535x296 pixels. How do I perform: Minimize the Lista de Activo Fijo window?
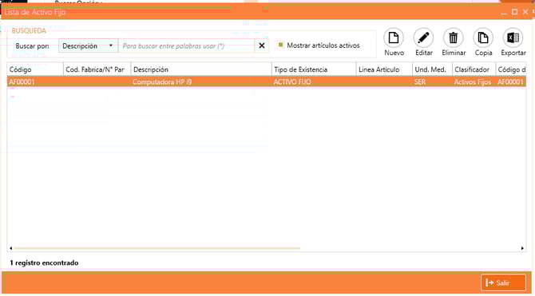point(504,13)
